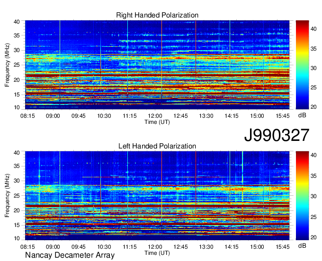
Task: Click the 30 dB label on Right Handed color bar
Action: pos(313,68)
